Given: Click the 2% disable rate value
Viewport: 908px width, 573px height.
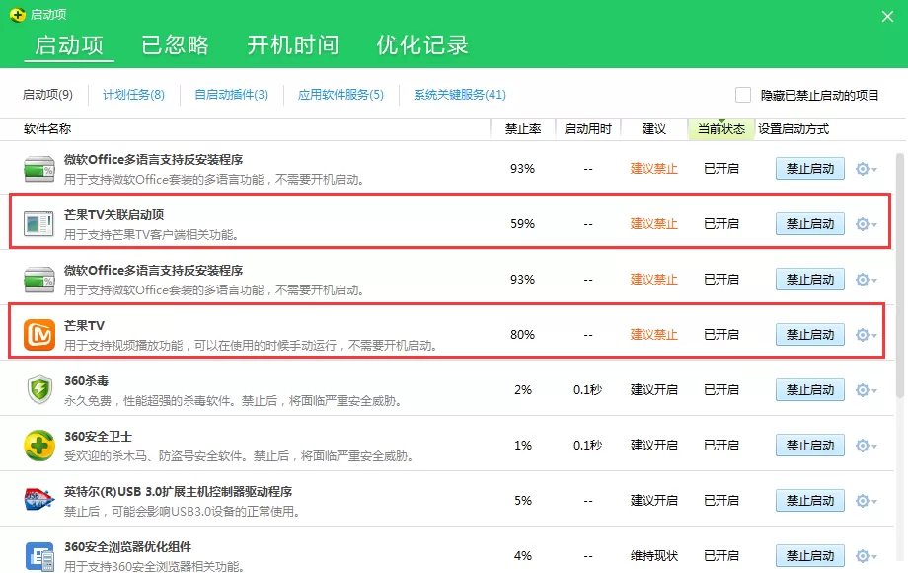Looking at the screenshot, I should tap(523, 390).
